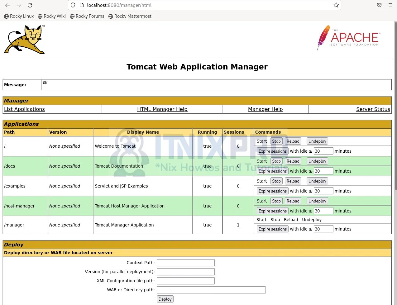Bookmark this page with the star icon
Screen dimensions: 397x305
336,5
